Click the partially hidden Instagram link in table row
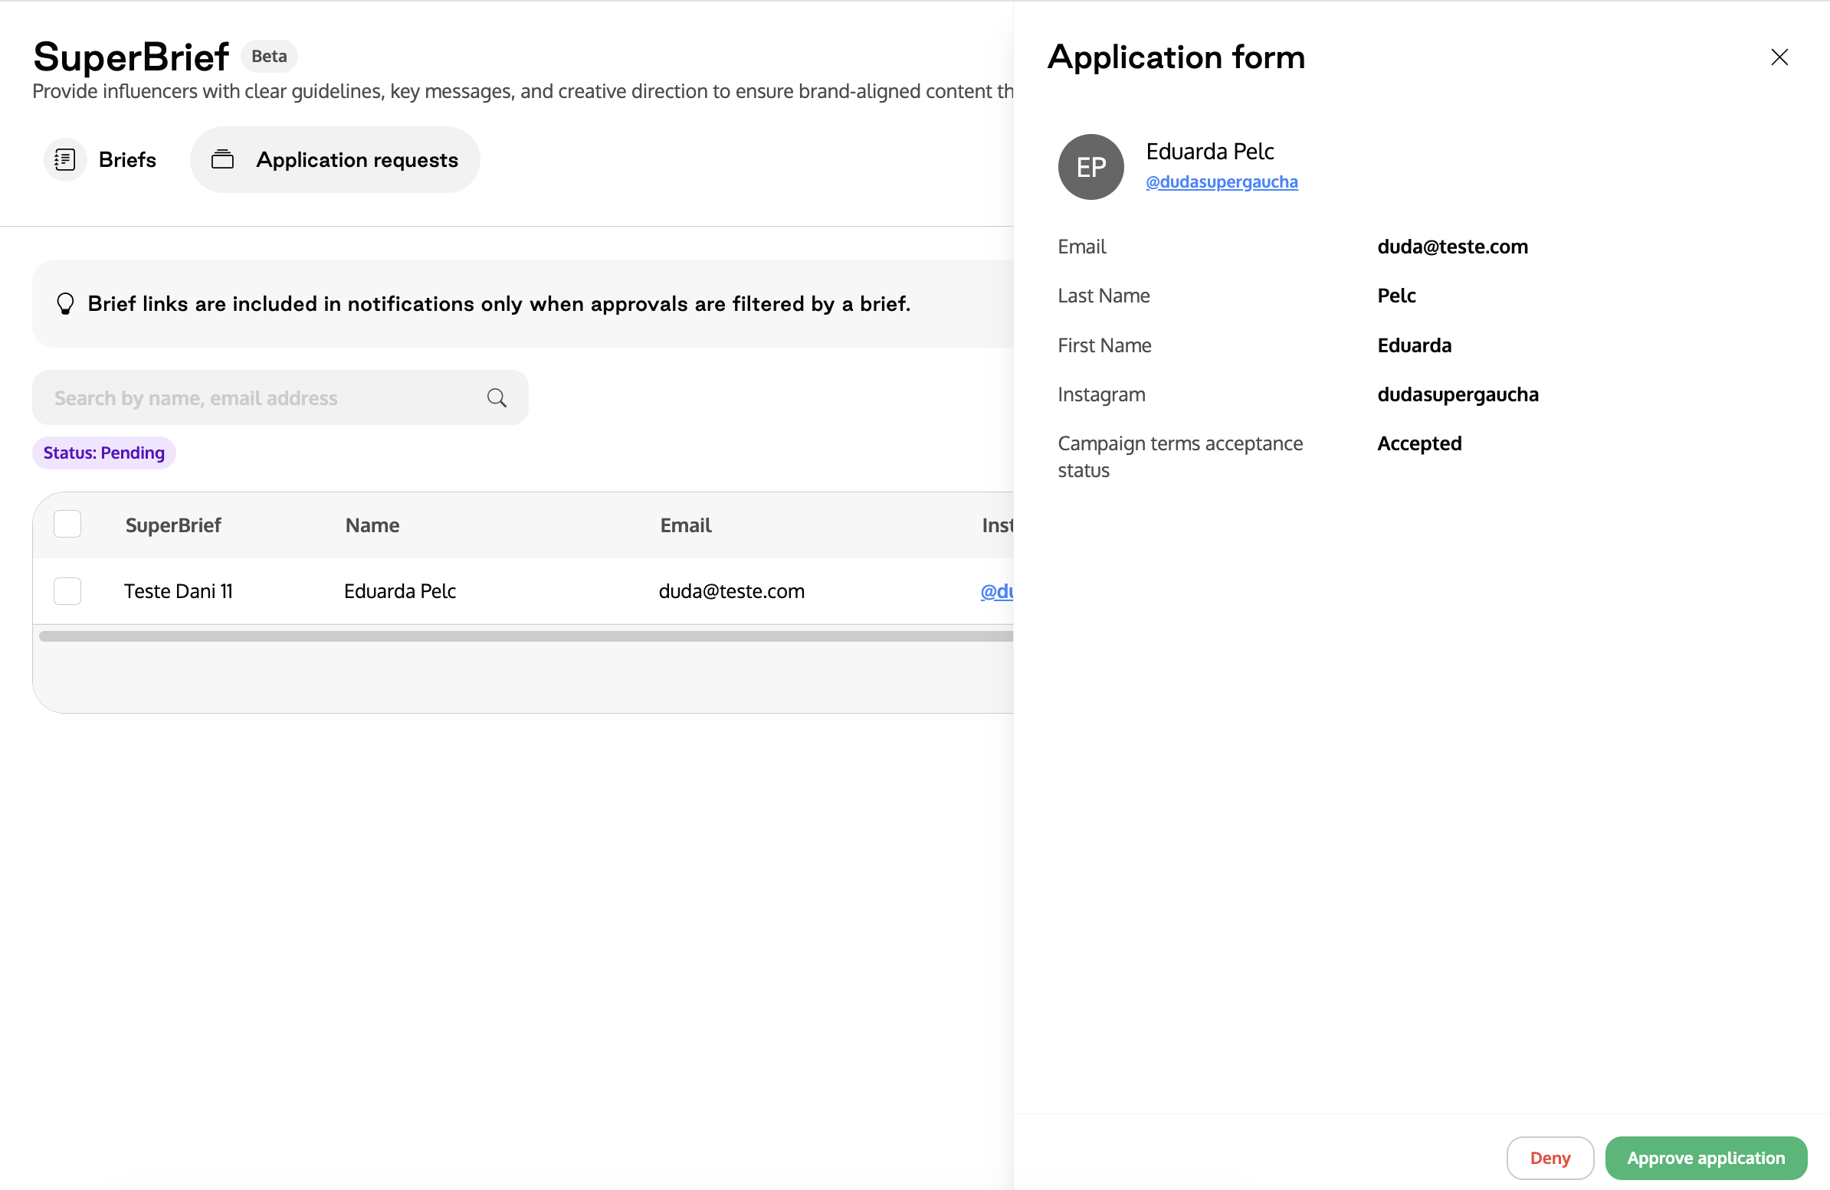The width and height of the screenshot is (1830, 1190). tap(996, 590)
